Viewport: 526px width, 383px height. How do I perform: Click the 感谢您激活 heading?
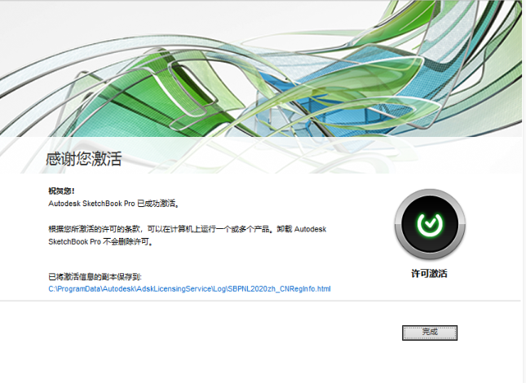84,159
